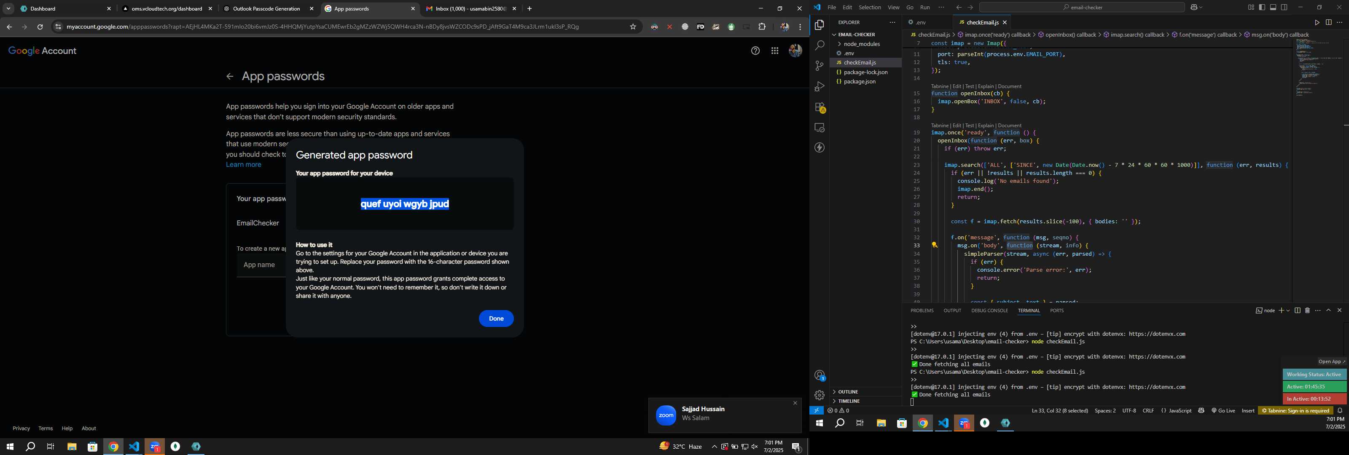
Task: Open the File menu in VS Code
Action: pyautogui.click(x=832, y=7)
